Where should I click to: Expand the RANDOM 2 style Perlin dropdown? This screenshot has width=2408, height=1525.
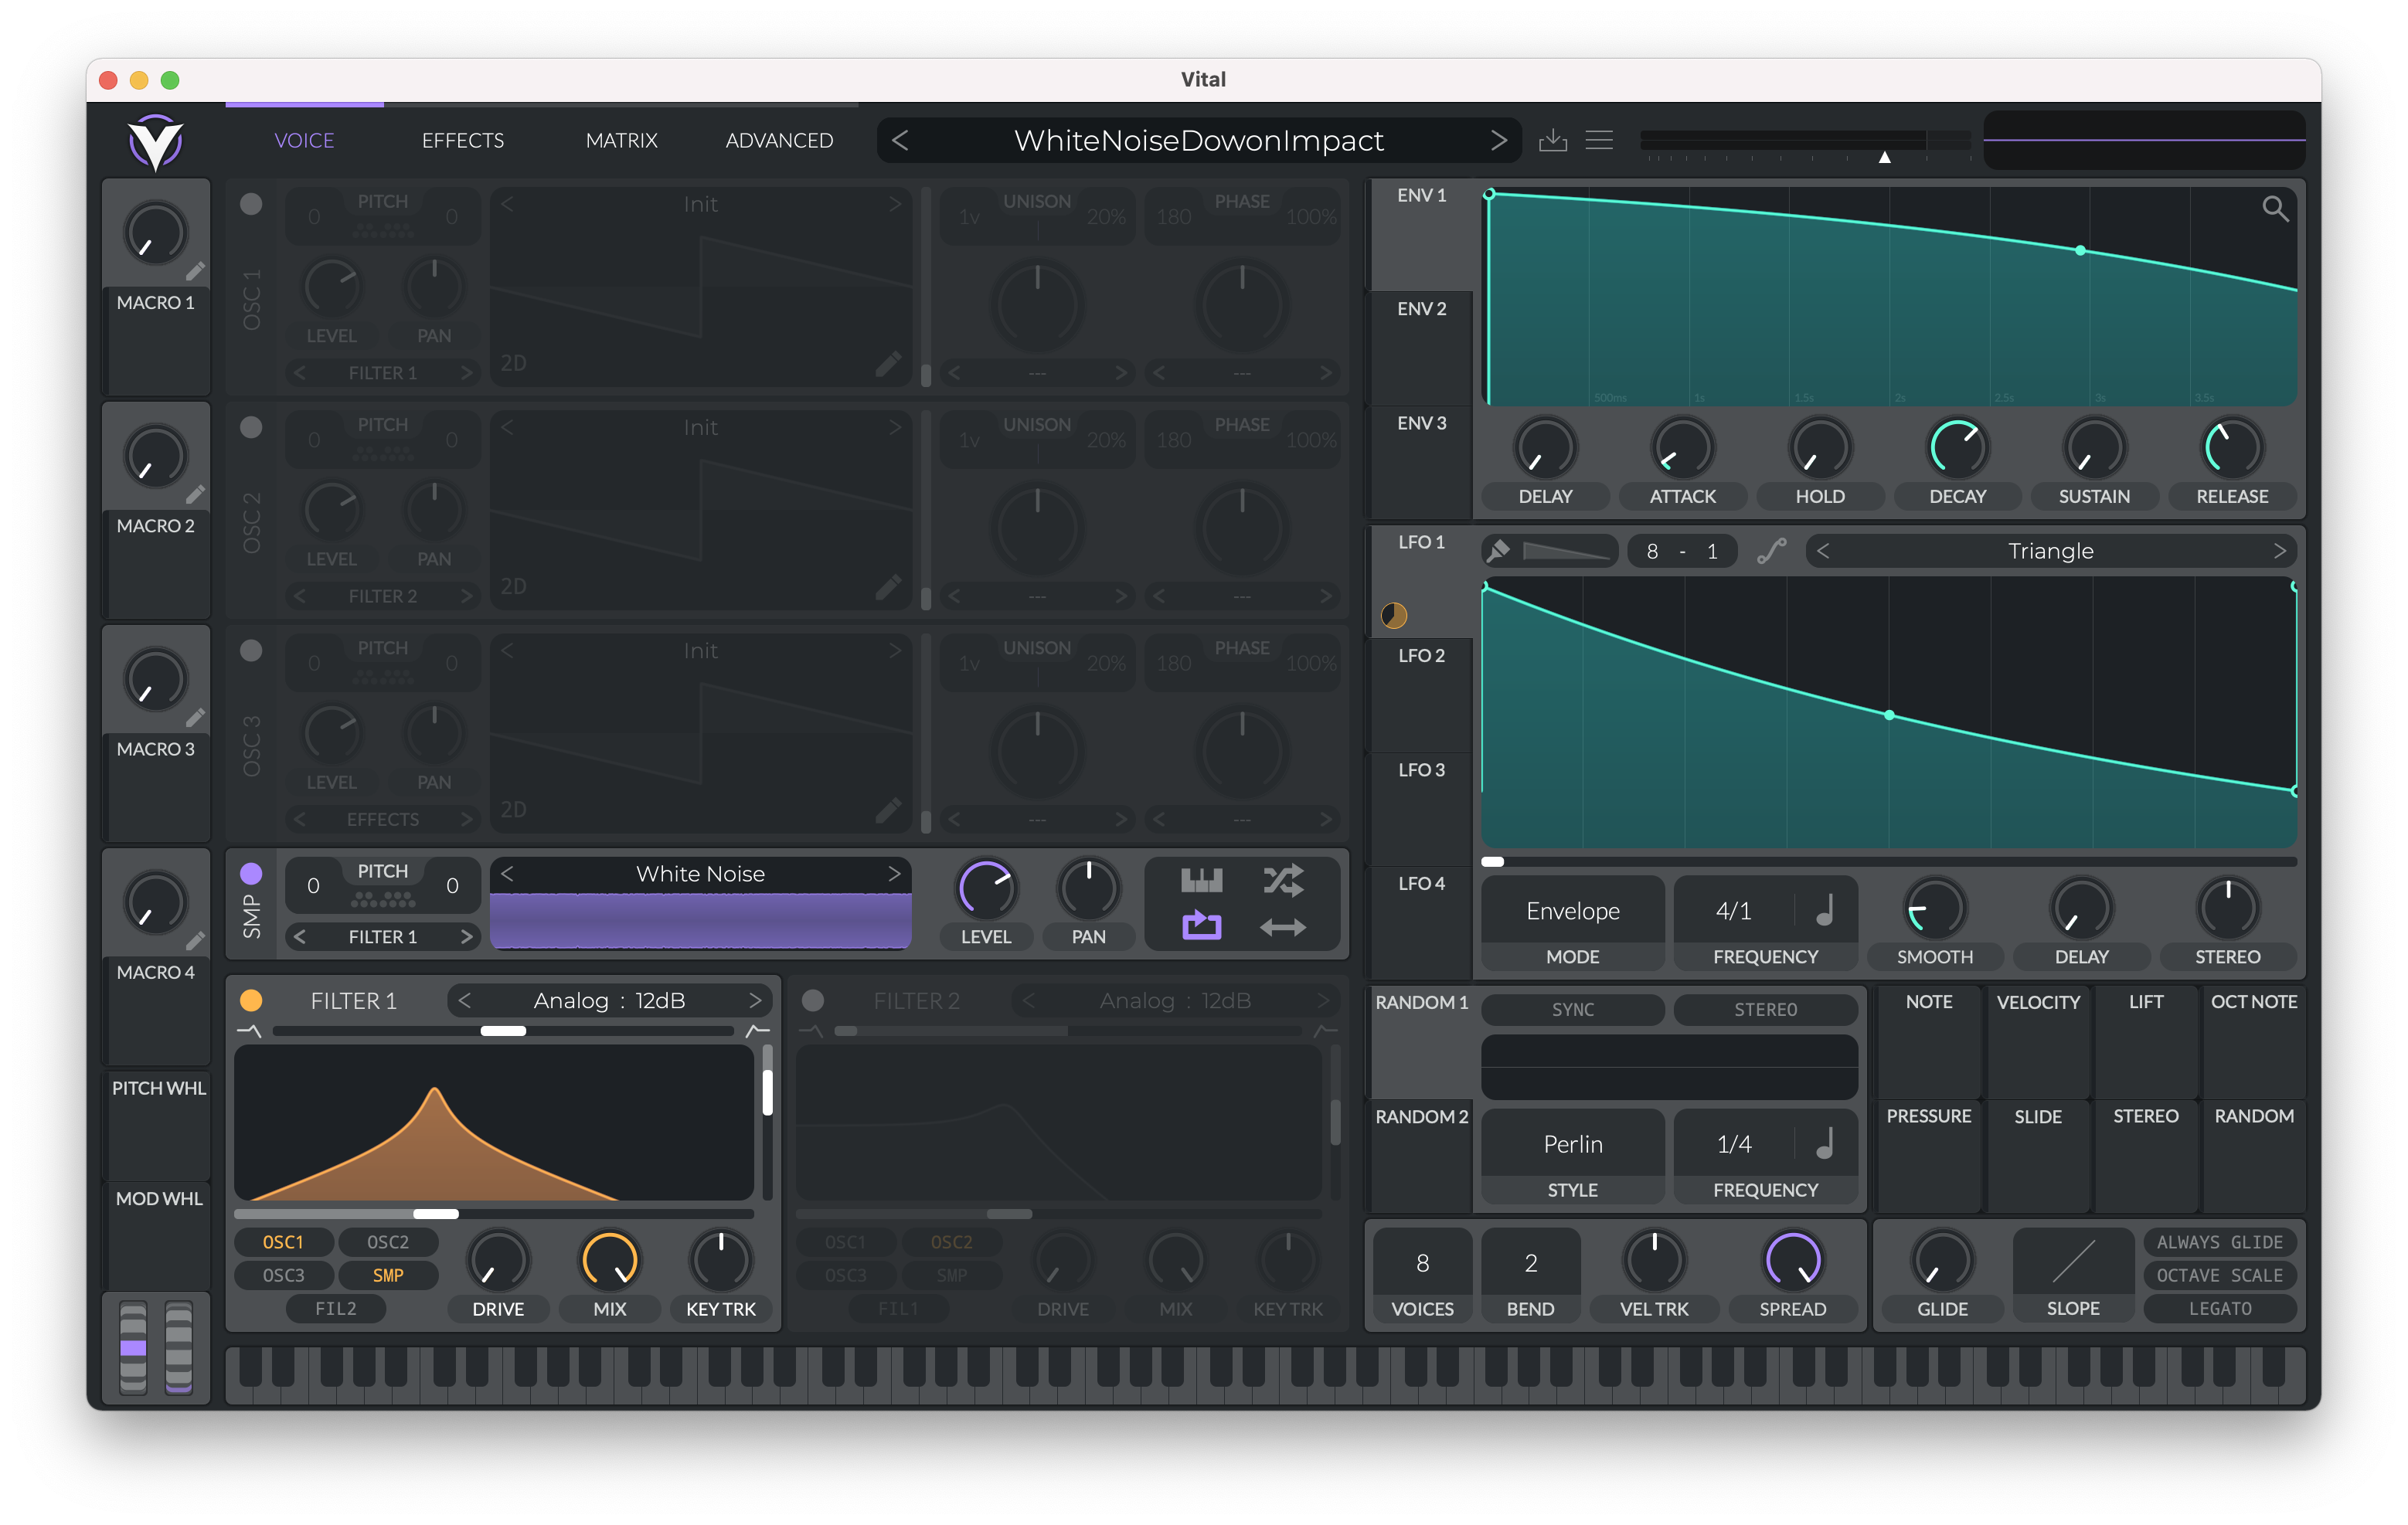1567,1148
